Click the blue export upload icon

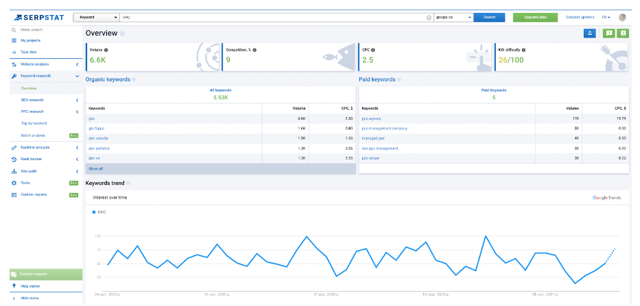point(590,33)
